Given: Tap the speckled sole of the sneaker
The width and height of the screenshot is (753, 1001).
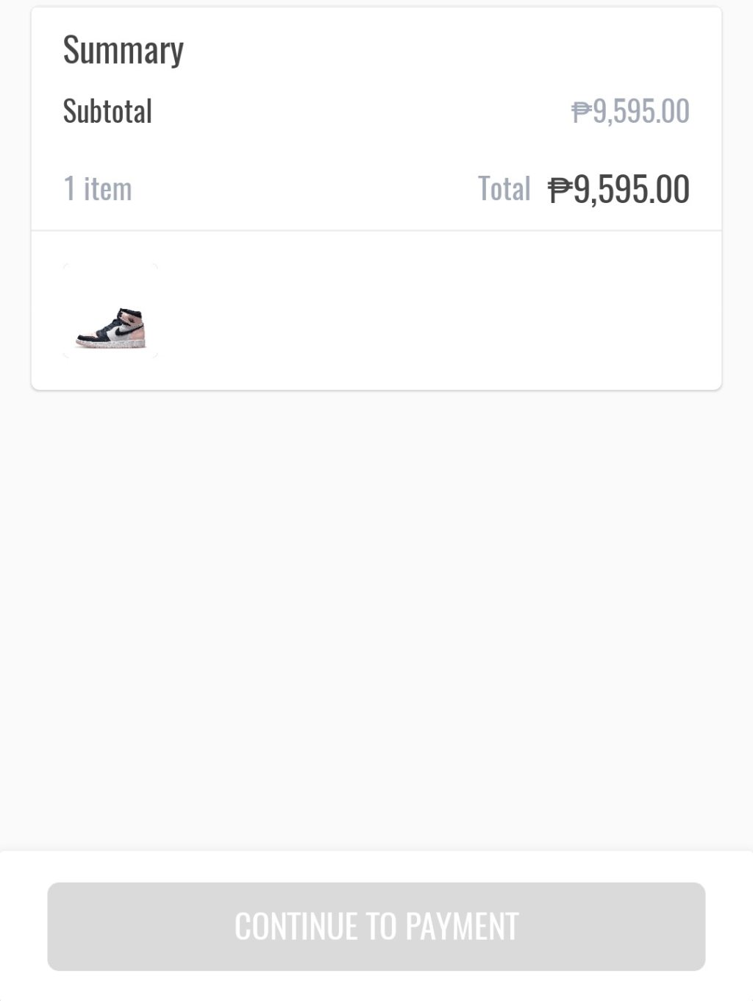Looking at the screenshot, I should point(110,344).
